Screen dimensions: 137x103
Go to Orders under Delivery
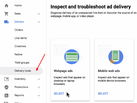coord(19,30)
